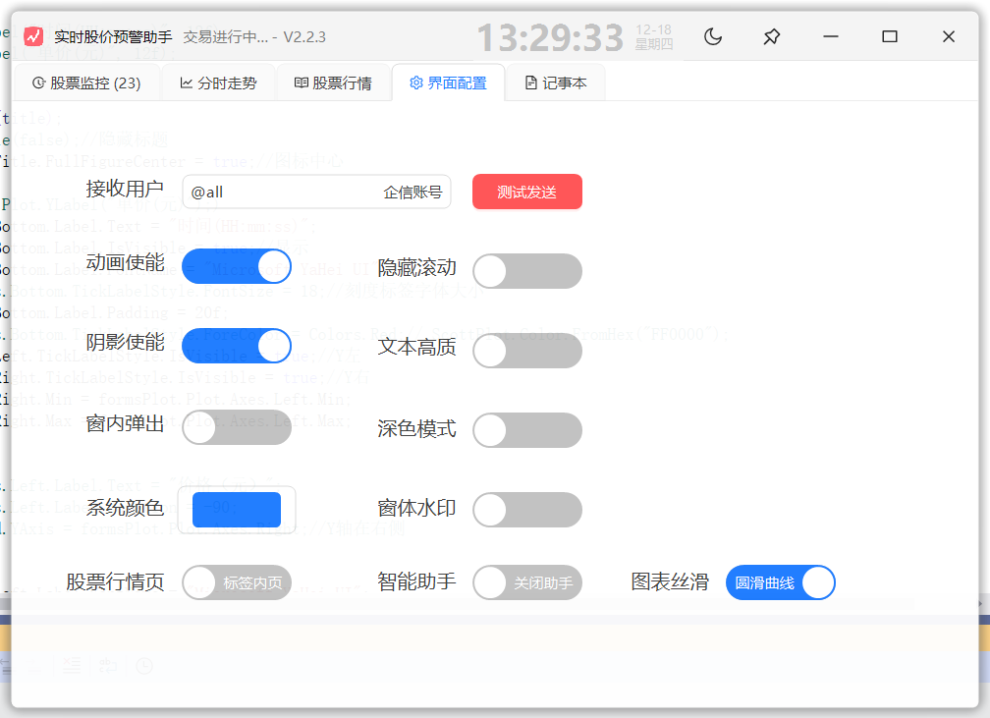Enable the 窗体水印 switch
990x718 pixels.
coord(527,510)
